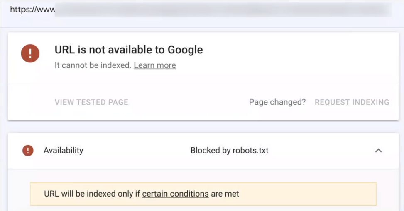The width and height of the screenshot is (404, 211).
Task: Open the Learn more link
Action: [x=155, y=65]
